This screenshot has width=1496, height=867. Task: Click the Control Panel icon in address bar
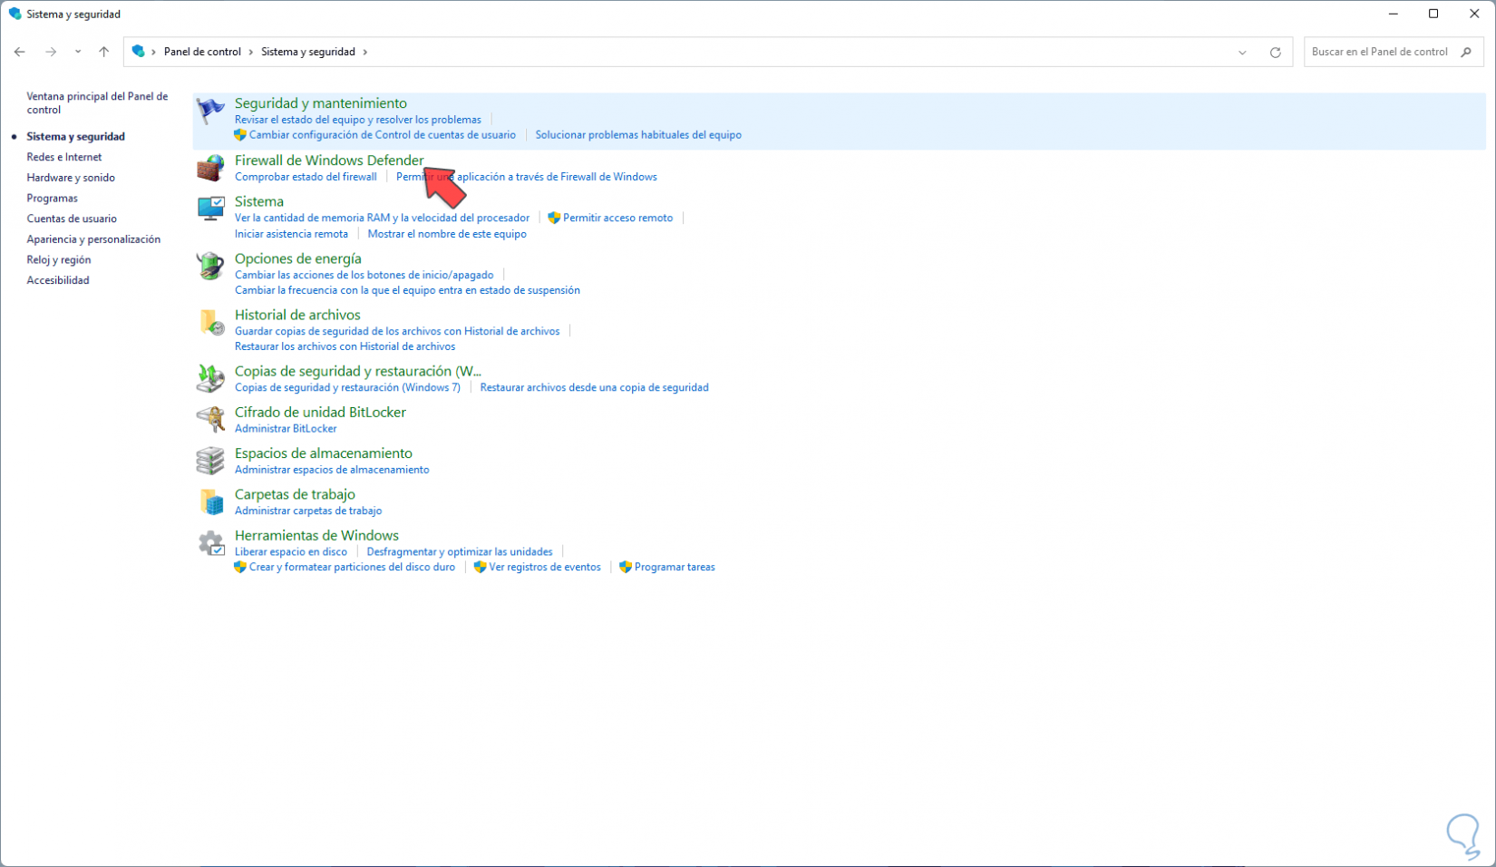138,52
